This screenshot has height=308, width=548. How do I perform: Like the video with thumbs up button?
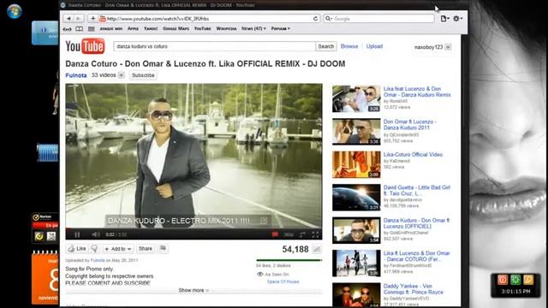pos(77,249)
